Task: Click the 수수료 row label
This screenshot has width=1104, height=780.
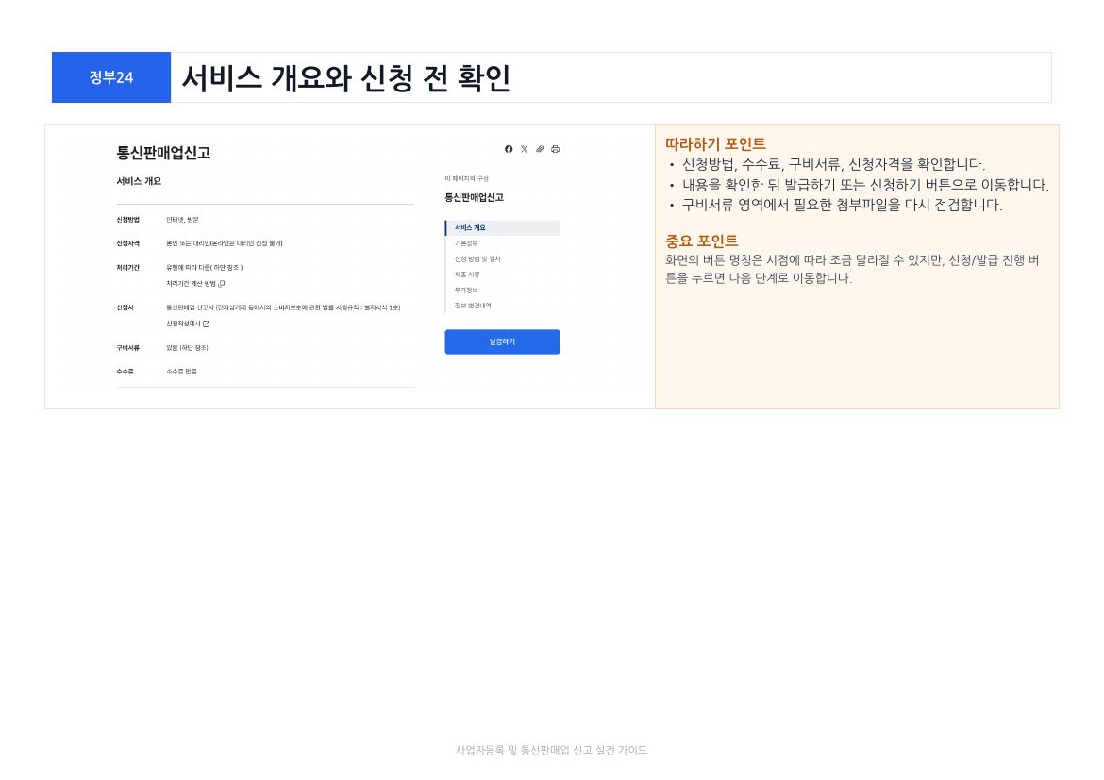Action: [125, 372]
